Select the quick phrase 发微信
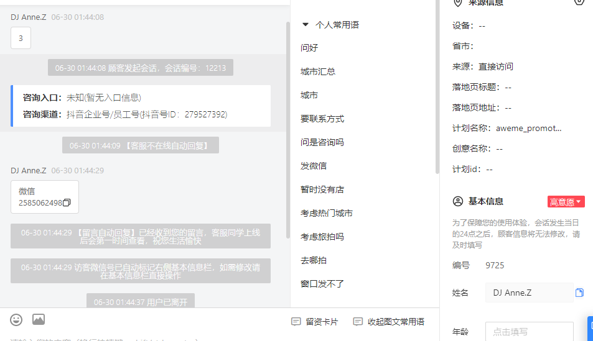 (x=314, y=166)
